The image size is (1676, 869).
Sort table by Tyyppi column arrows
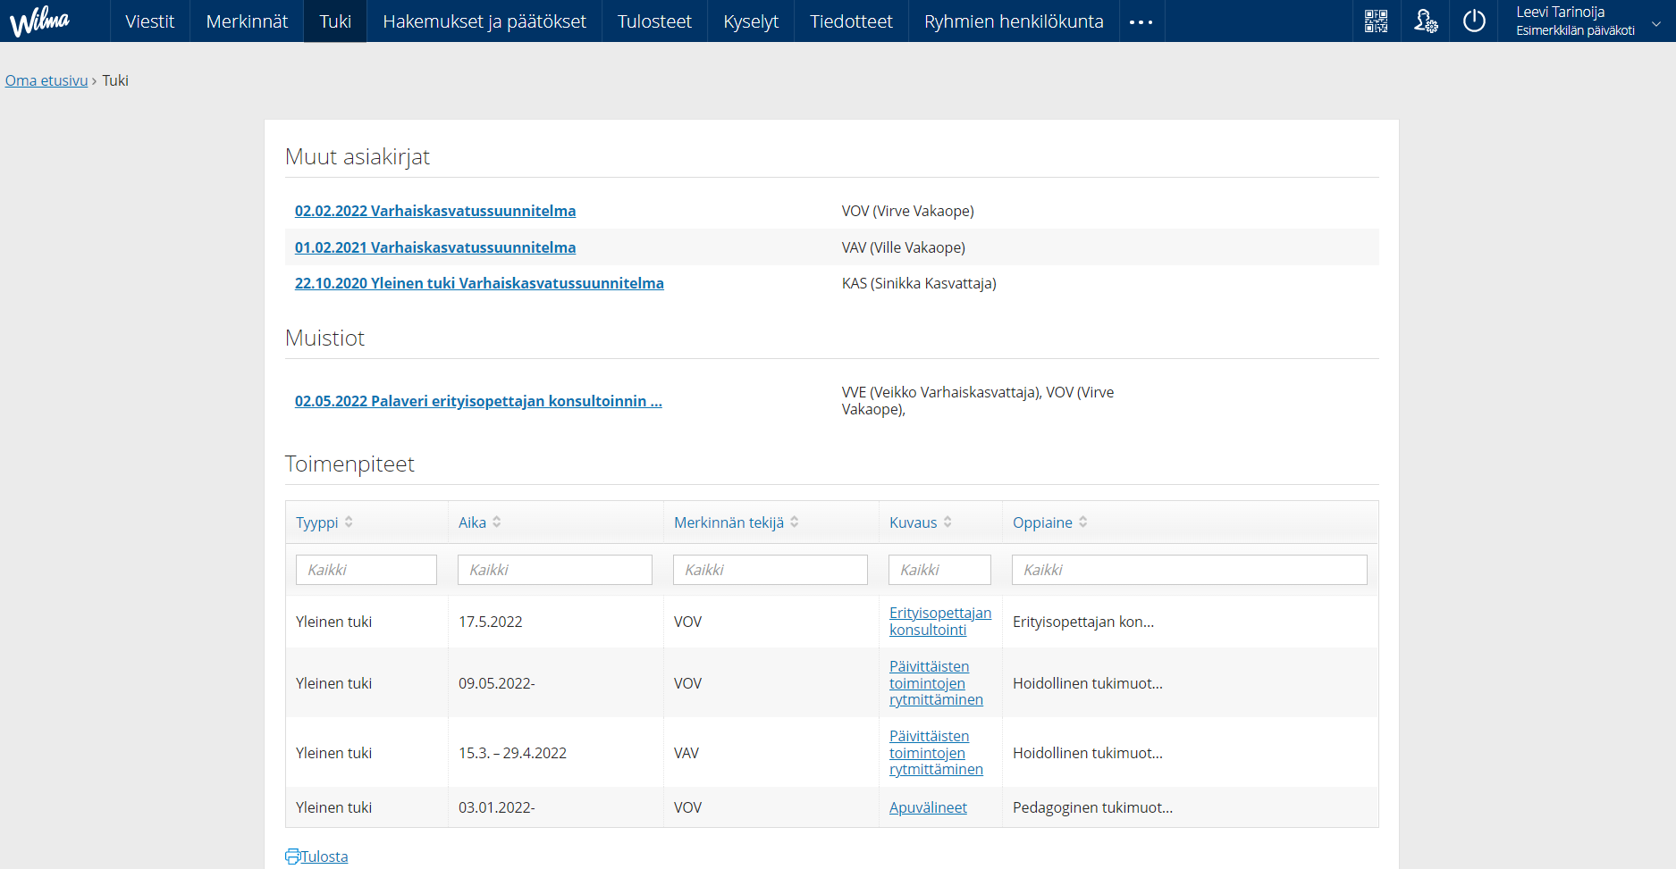349,522
